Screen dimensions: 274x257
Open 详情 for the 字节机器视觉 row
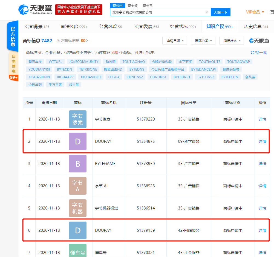[x=262, y=208]
